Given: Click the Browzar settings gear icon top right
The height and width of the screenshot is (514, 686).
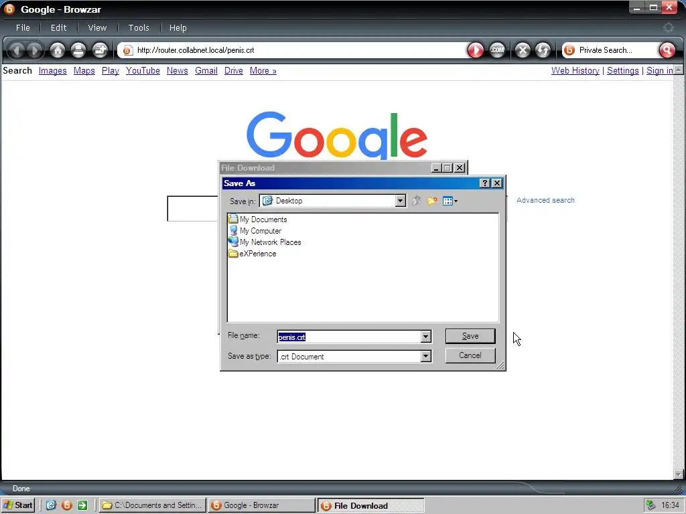Looking at the screenshot, I should (668, 27).
